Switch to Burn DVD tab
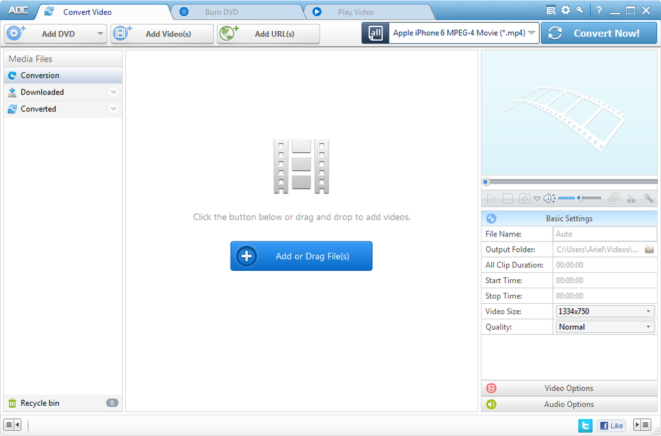The width and height of the screenshot is (661, 436). click(x=238, y=12)
